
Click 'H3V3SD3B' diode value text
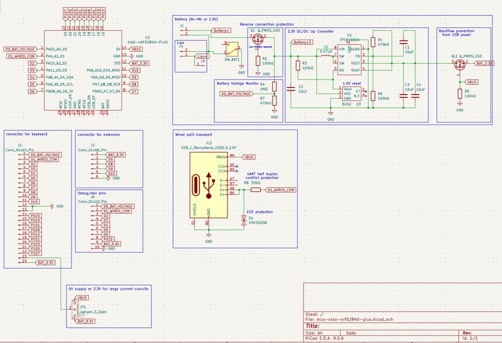258,222
